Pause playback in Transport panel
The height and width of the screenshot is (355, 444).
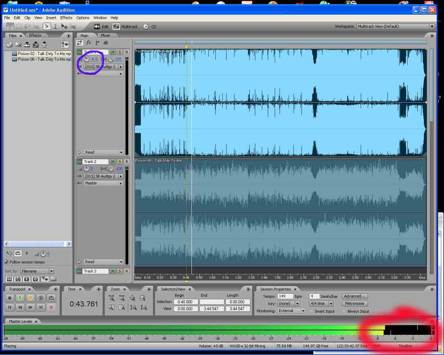click(x=31, y=298)
